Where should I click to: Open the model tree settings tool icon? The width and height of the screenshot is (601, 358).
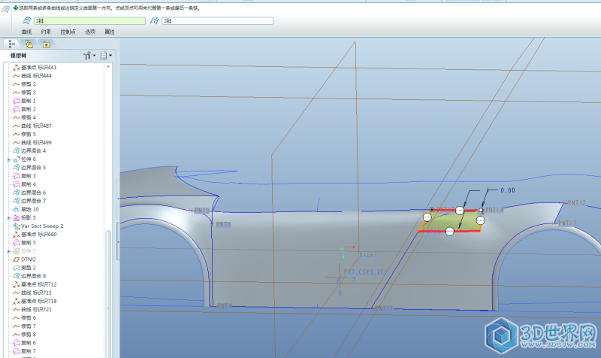click(x=88, y=56)
